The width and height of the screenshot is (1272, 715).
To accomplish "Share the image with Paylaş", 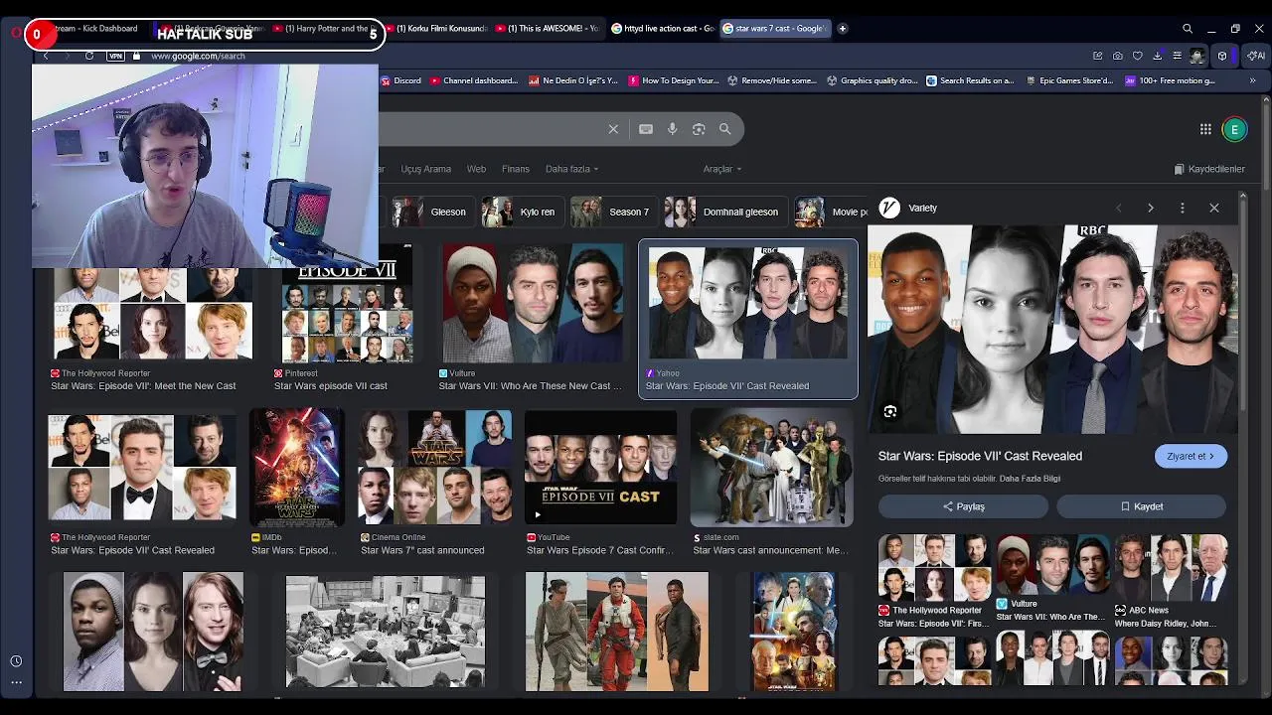I will click(x=963, y=506).
